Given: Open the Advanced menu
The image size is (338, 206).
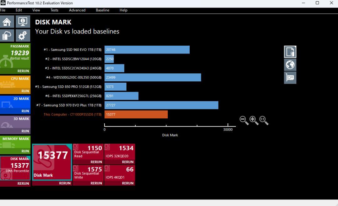Looking at the screenshot, I should coord(77,10).
